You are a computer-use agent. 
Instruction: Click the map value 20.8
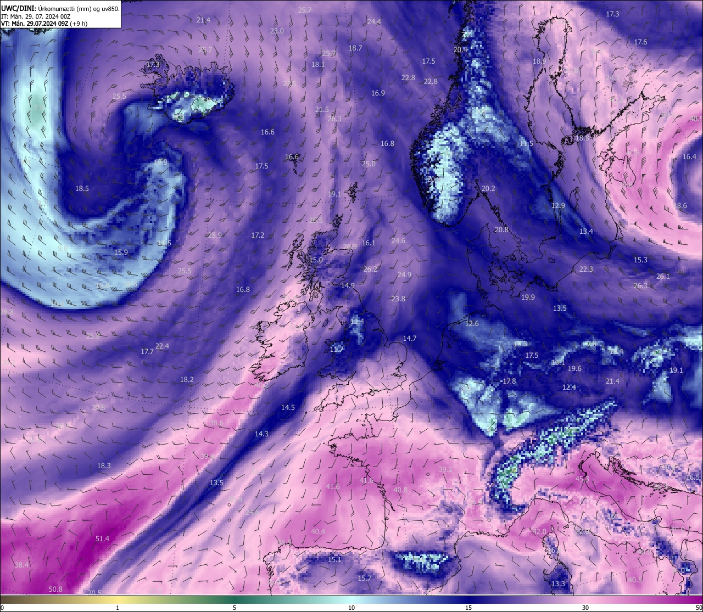tap(501, 229)
